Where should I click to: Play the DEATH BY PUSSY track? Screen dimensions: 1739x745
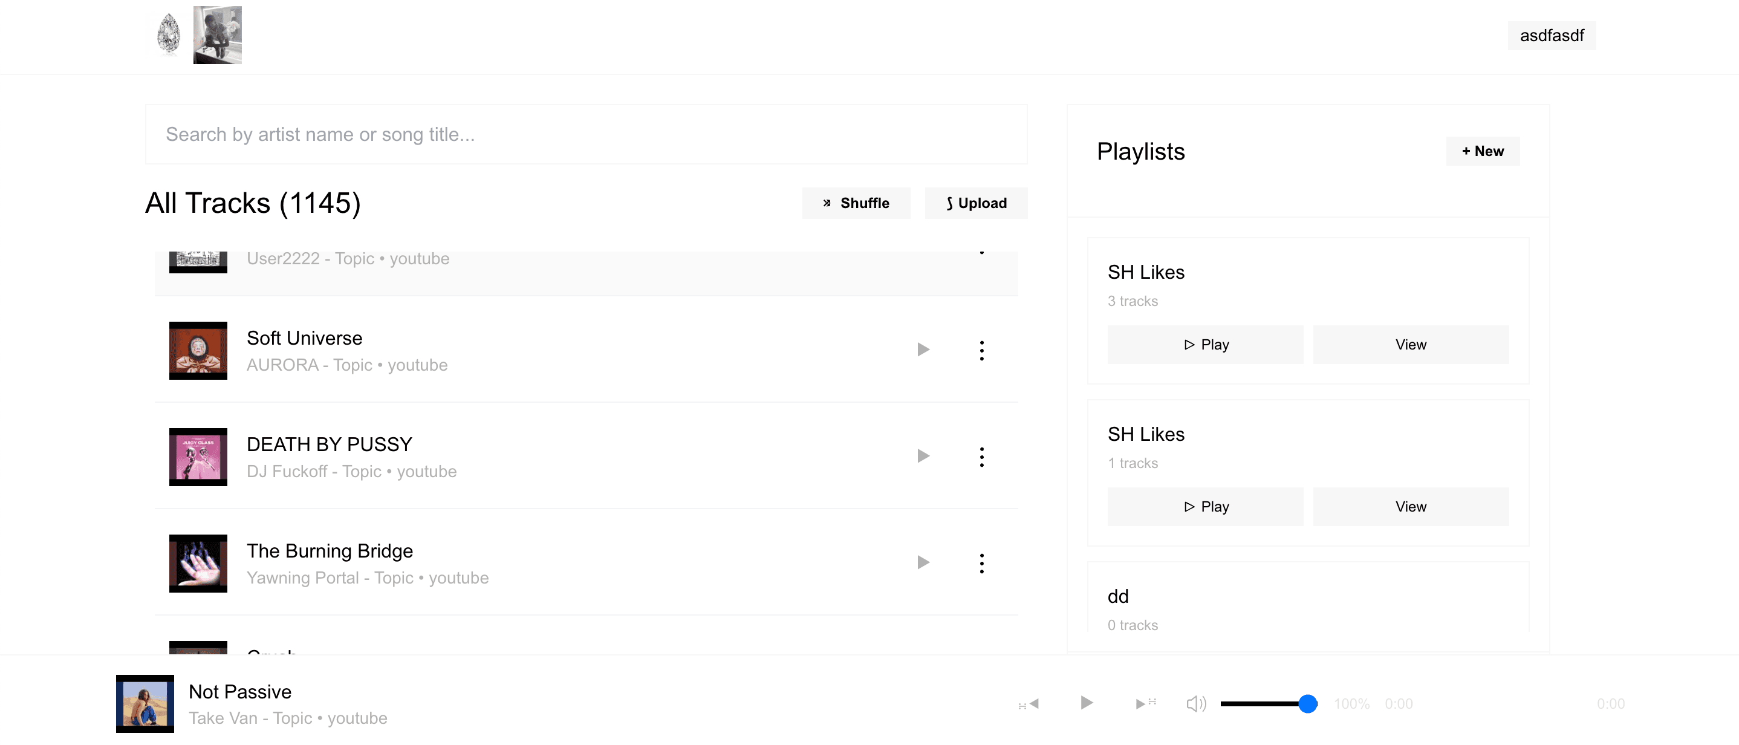coord(923,457)
